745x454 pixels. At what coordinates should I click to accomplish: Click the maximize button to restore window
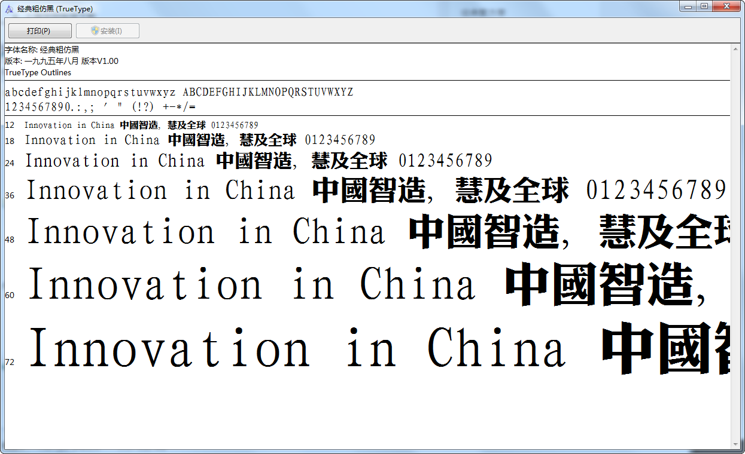tap(704, 6)
